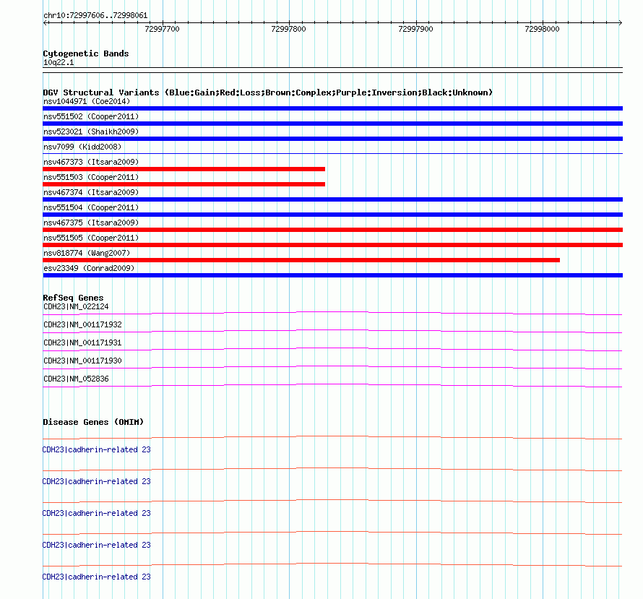Open variant esv23349 (Conrad2009) label
The width and height of the screenshot is (643, 599).
tap(89, 268)
